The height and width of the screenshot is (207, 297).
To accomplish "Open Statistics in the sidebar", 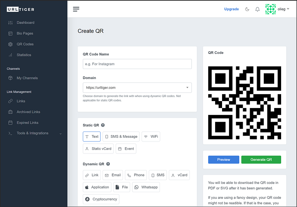I will (24, 55).
